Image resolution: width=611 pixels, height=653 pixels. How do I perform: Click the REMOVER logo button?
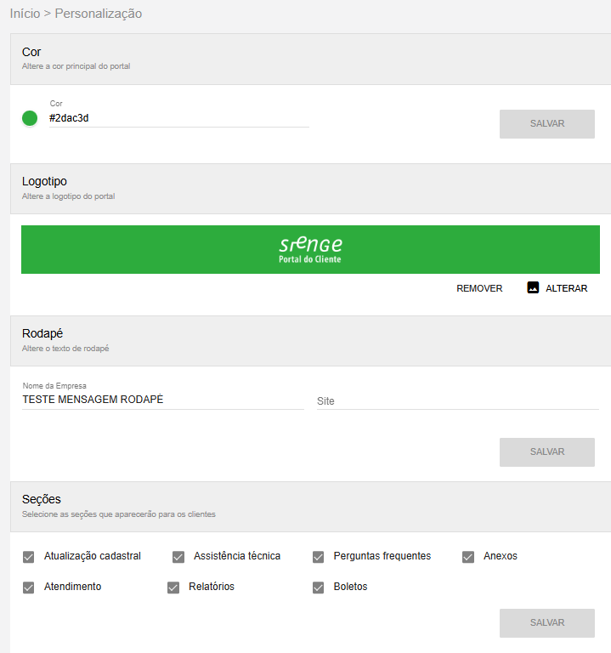tap(479, 288)
